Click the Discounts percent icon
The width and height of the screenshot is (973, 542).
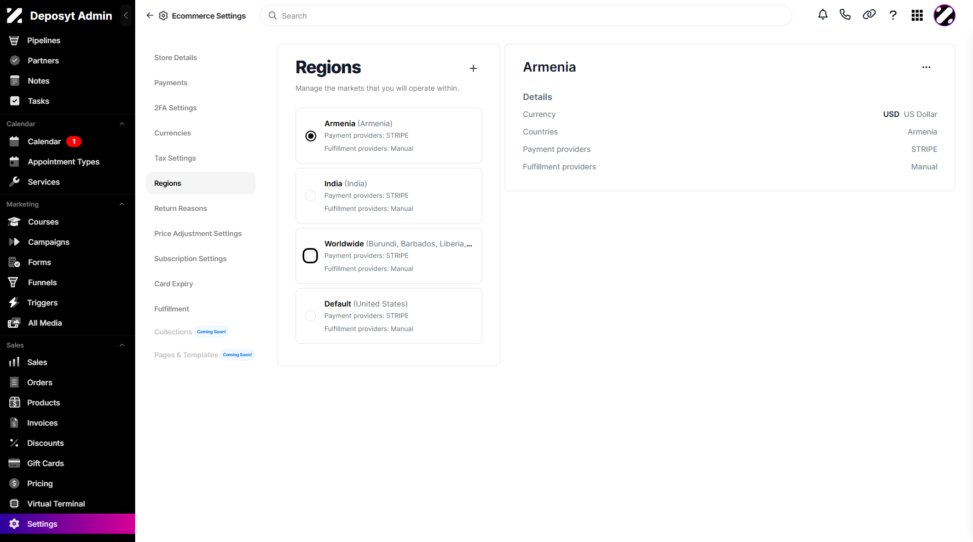(x=14, y=443)
